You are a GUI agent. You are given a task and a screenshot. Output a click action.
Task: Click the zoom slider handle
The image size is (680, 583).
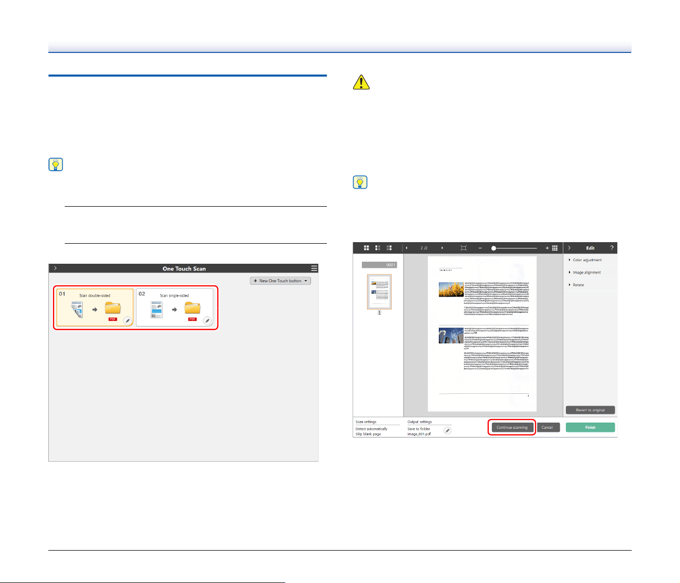[x=493, y=248]
